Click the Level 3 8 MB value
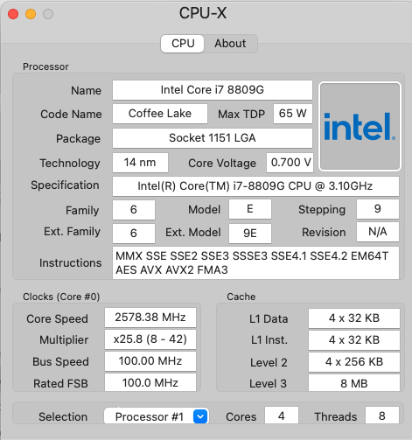The height and width of the screenshot is (440, 412). 354,383
